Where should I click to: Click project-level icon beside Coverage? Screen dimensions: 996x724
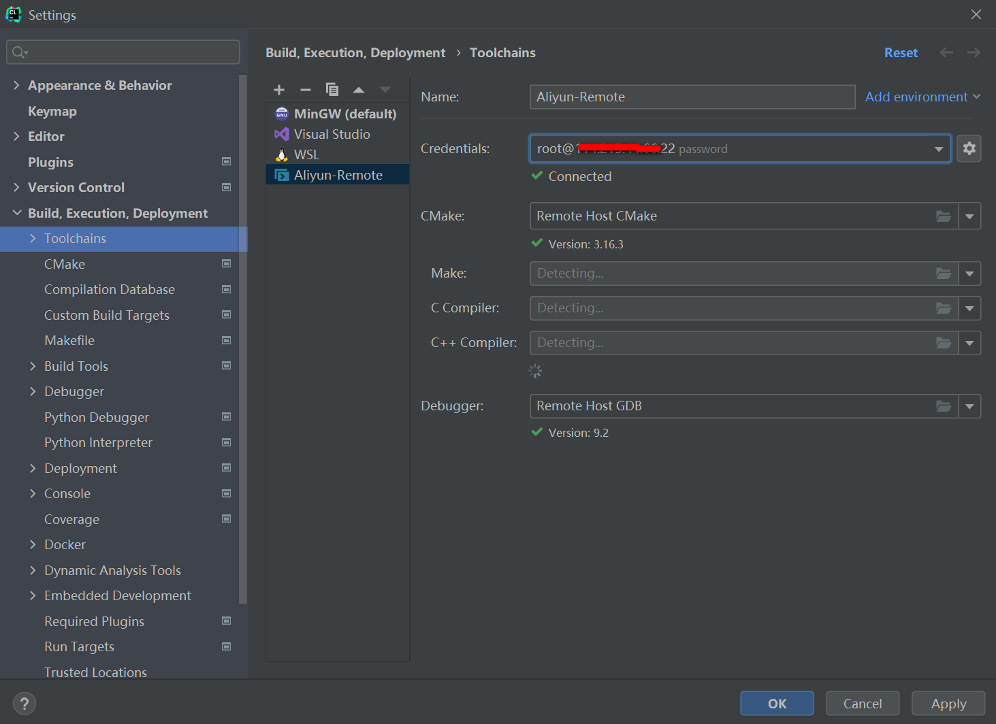[227, 519]
